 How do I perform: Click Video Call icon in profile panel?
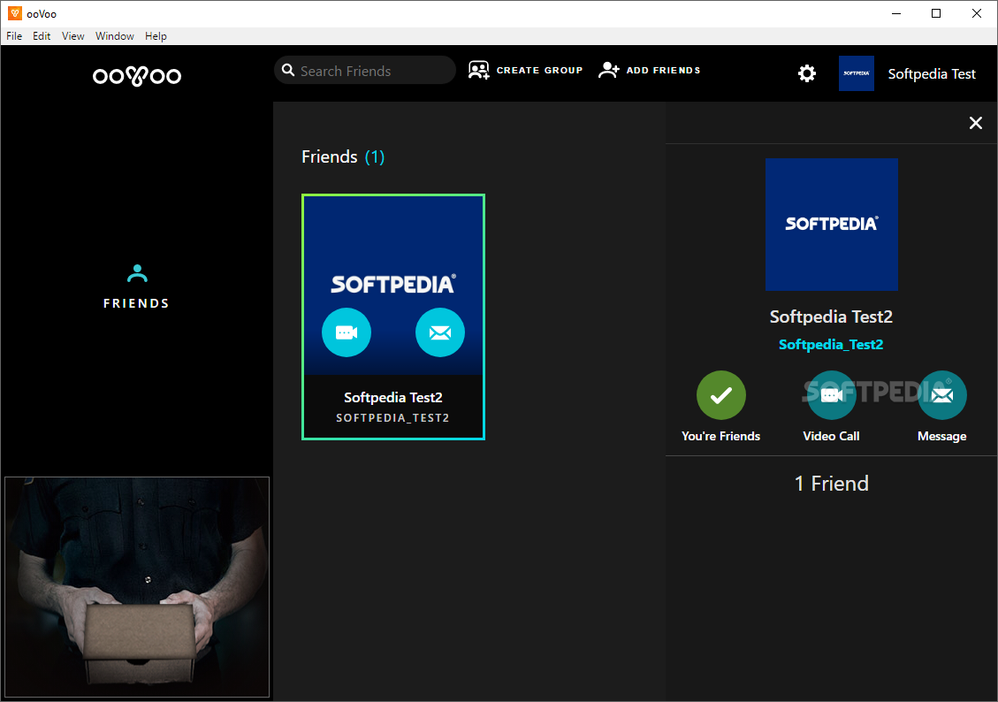[831, 395]
